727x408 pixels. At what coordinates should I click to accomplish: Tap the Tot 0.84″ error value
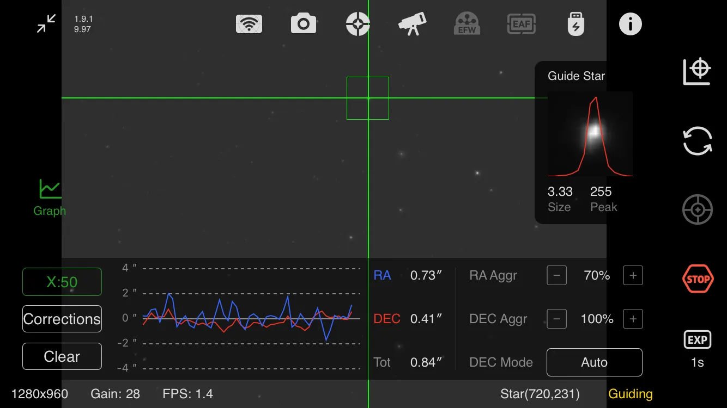(426, 362)
